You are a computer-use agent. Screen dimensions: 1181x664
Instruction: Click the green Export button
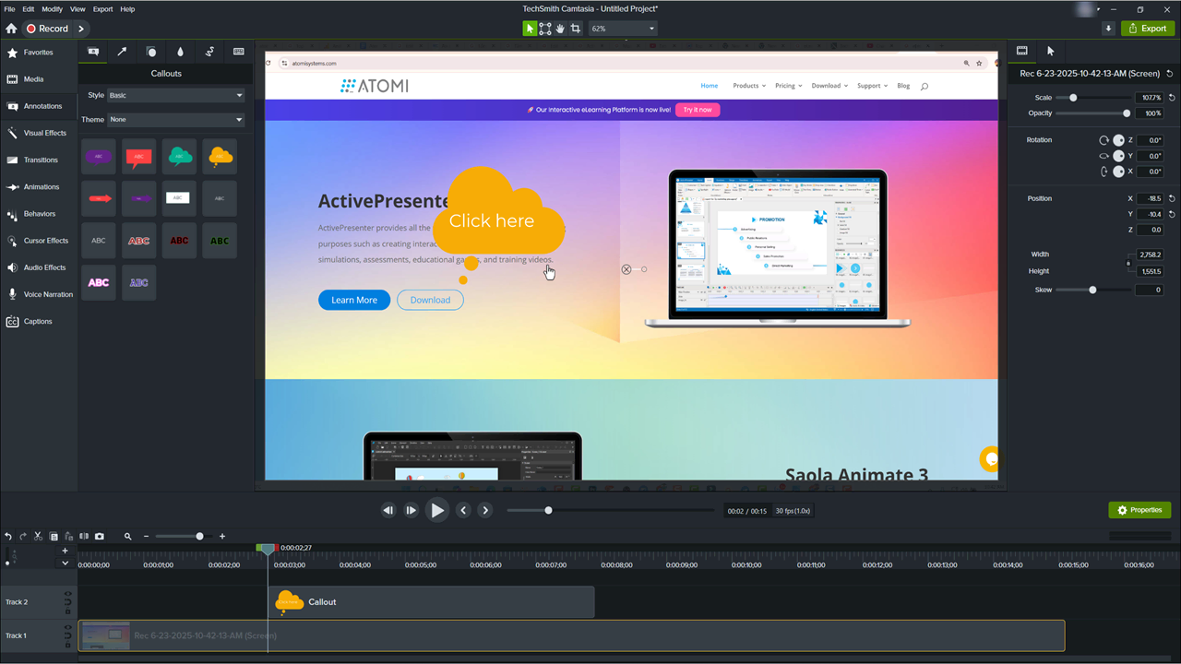click(x=1148, y=29)
